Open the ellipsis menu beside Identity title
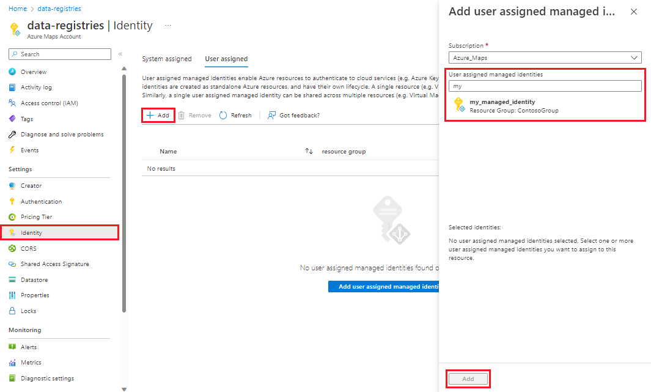This screenshot has width=651, height=392. point(167,25)
